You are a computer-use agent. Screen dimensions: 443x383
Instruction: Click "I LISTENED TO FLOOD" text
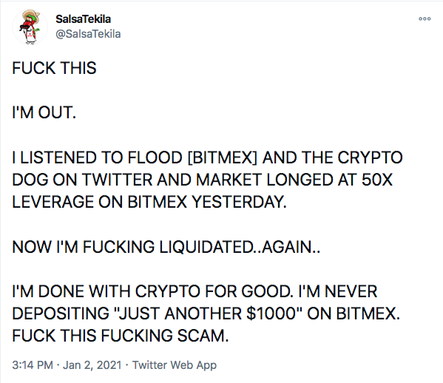coord(97,157)
